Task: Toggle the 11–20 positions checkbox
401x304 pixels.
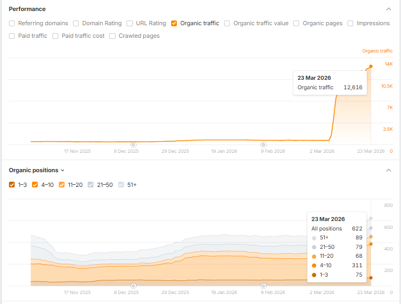Action: pos(61,185)
